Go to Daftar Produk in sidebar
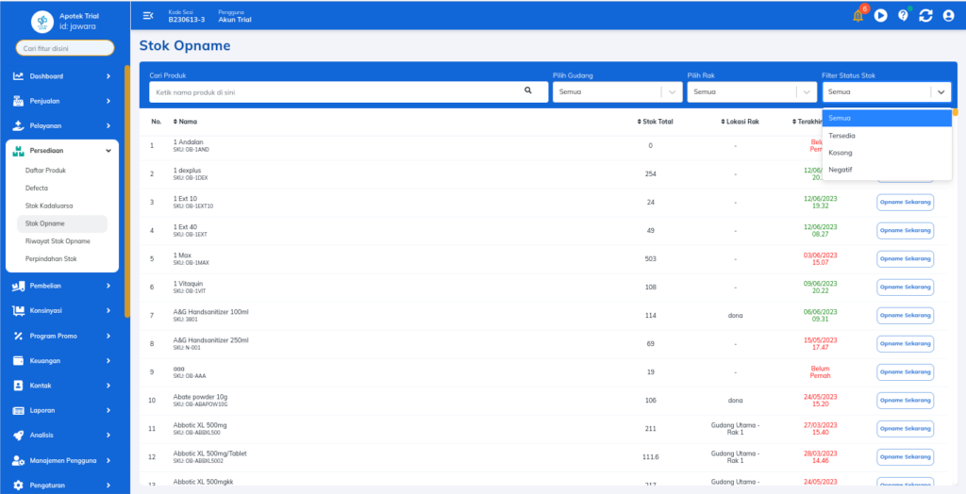Screen dimensions: 966x494 coord(45,171)
